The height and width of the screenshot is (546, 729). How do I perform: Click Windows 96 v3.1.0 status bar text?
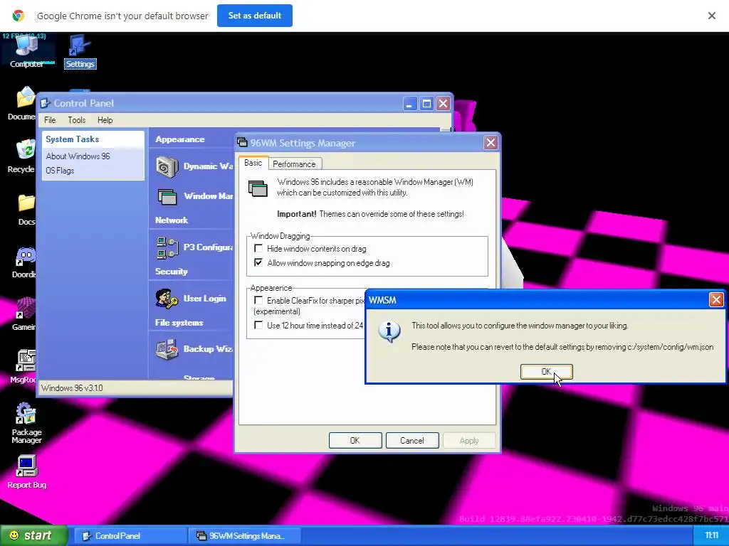[x=72, y=388]
